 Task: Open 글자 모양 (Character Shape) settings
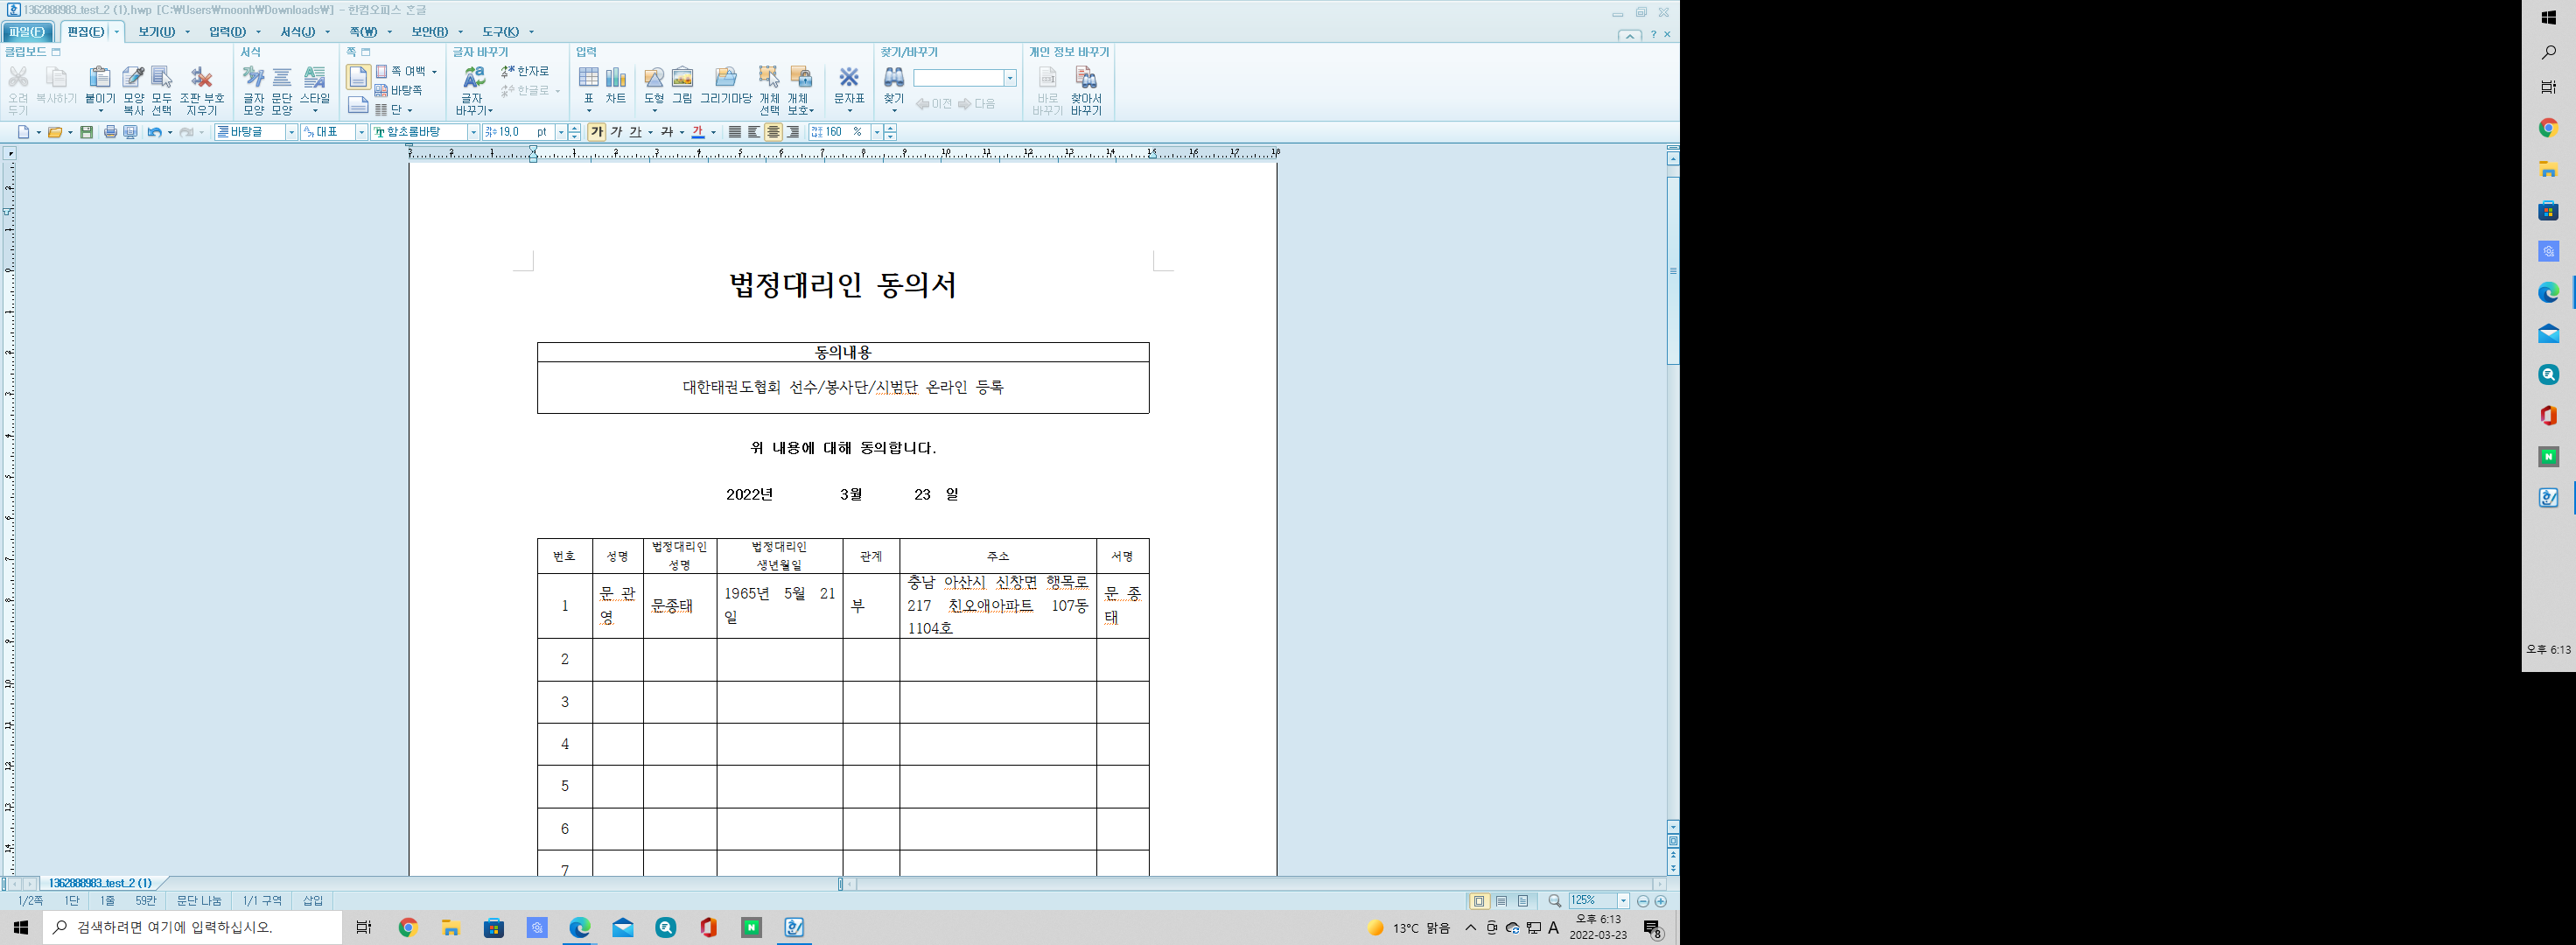tap(254, 78)
